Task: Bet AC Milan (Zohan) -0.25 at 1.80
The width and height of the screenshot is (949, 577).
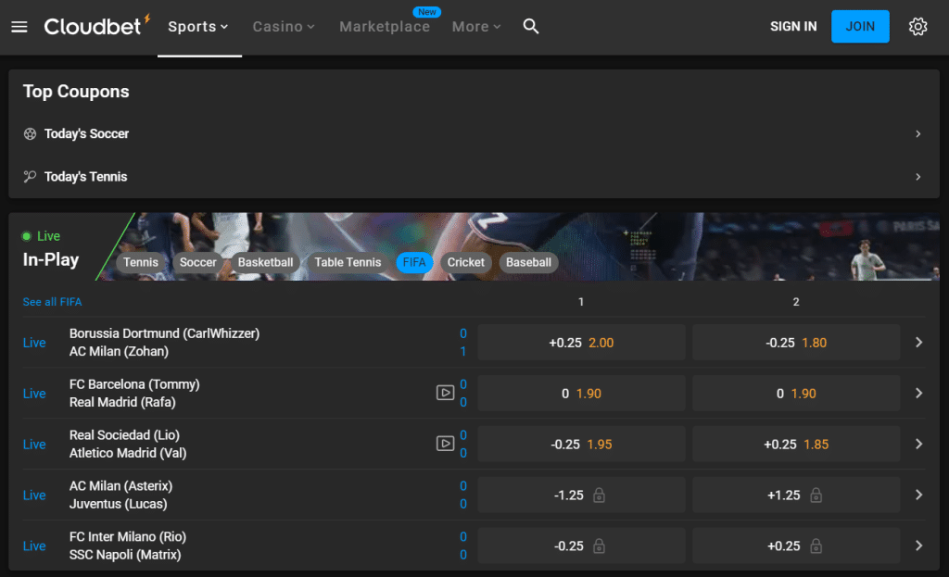Action: pos(796,343)
